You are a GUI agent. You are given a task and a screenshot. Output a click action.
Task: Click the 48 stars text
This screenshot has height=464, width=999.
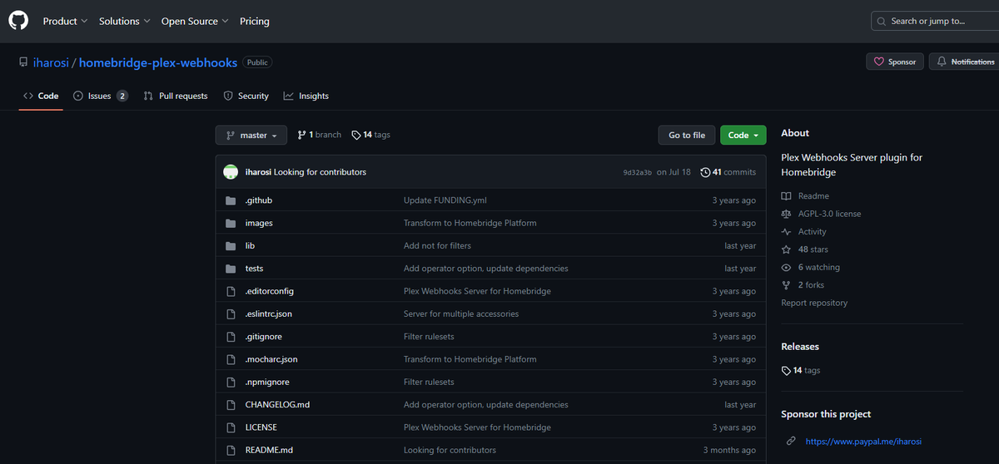click(x=813, y=249)
